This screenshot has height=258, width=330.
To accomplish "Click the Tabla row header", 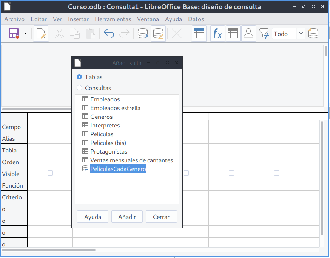I will pyautogui.click(x=14, y=151).
